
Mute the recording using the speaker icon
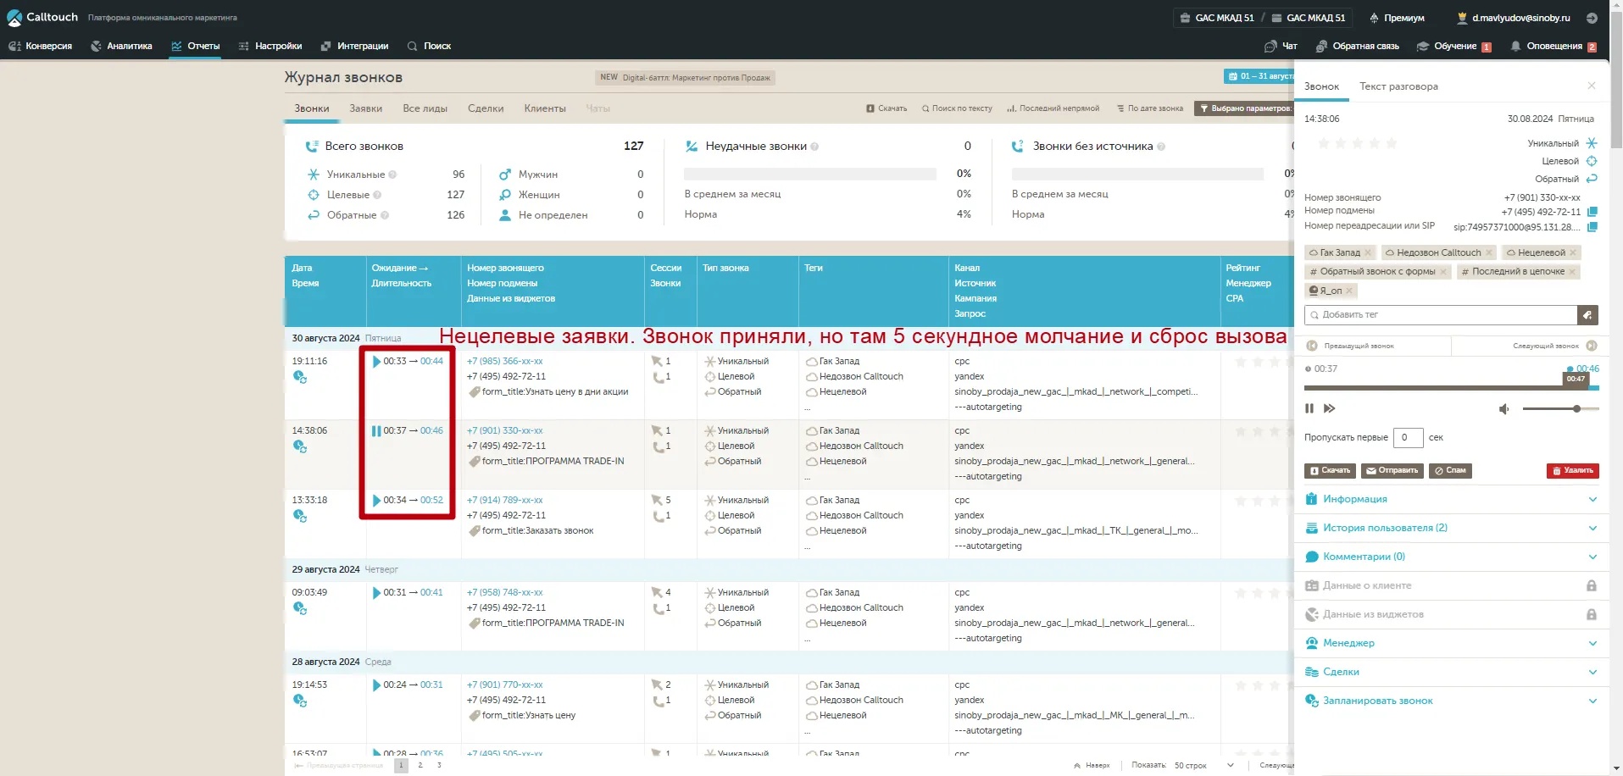click(x=1503, y=409)
